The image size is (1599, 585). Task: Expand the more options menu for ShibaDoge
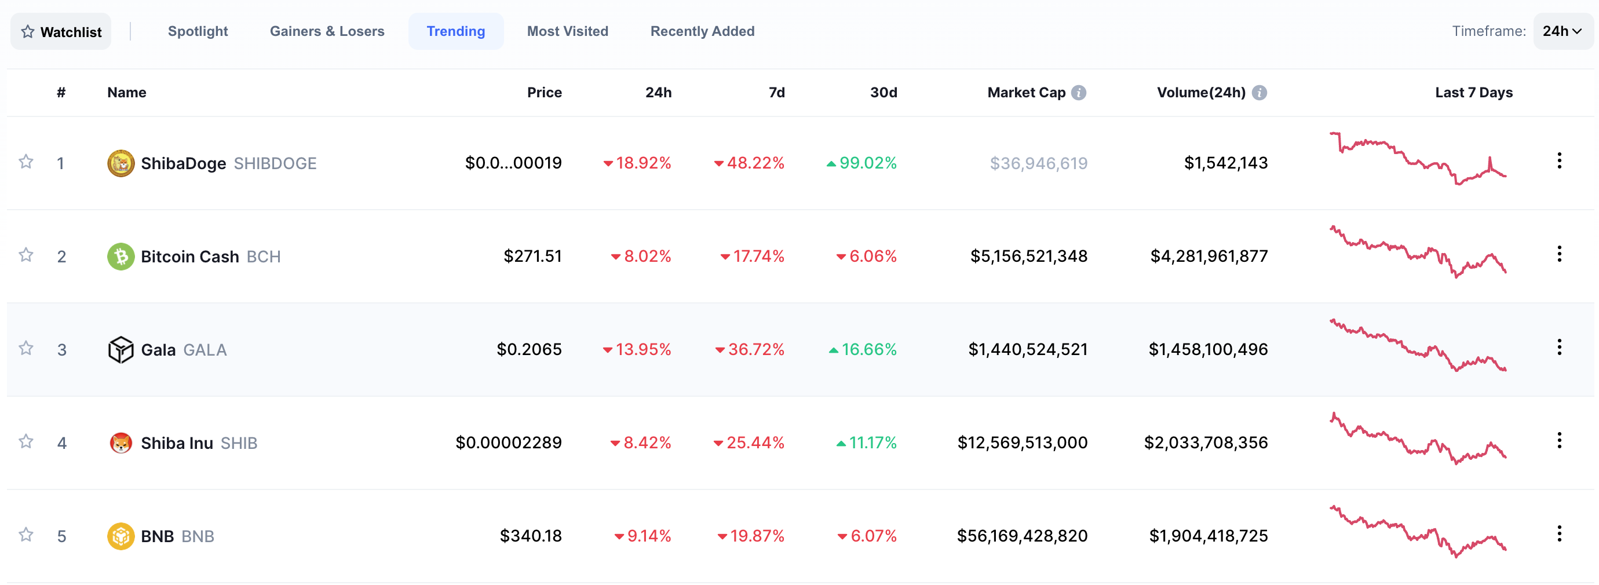point(1558,160)
